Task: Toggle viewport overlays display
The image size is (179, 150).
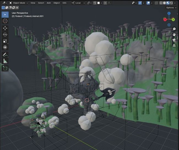Action: pyautogui.click(x=142, y=3)
